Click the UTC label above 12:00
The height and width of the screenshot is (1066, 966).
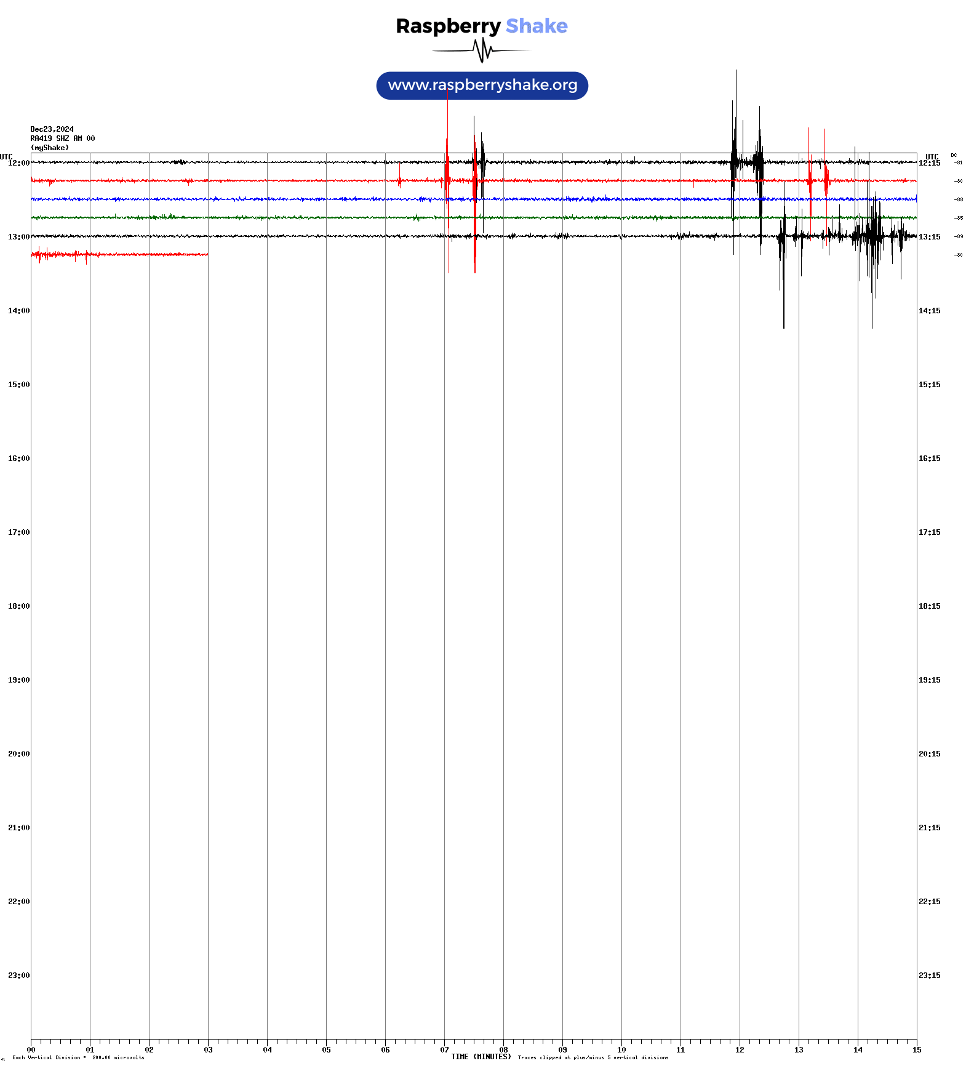click(6, 156)
